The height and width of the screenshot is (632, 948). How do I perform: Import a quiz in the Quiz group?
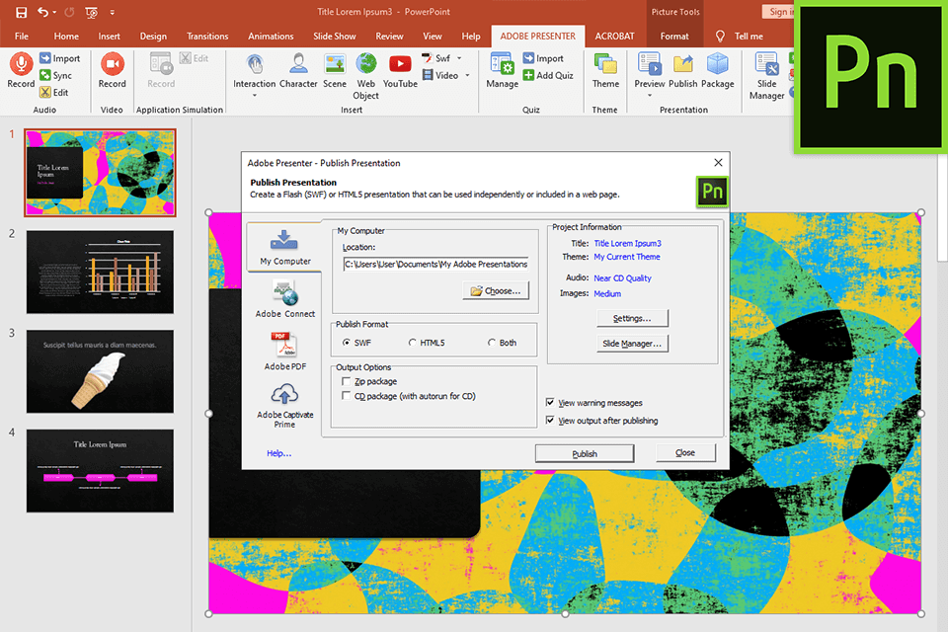pyautogui.click(x=543, y=58)
